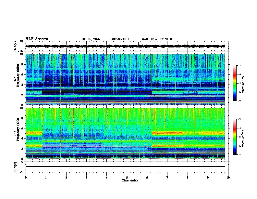The width and height of the screenshot is (257, 199).
Task: Click the 'Time (min)' axis label
Action: point(130,180)
